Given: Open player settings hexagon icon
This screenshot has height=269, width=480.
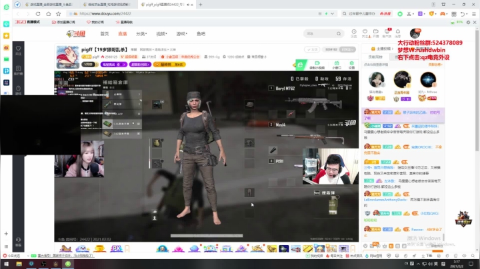Looking at the screenshot, I should [x=352, y=65].
